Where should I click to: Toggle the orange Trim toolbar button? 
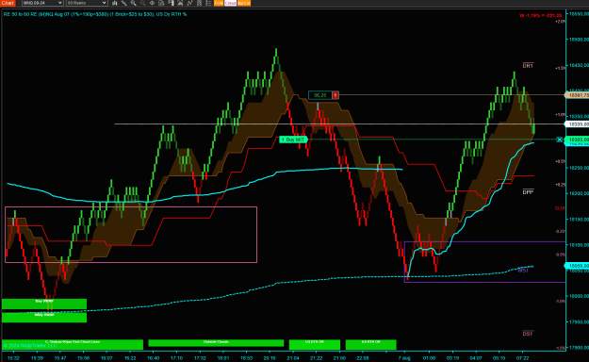pyautogui.click(x=219, y=3)
